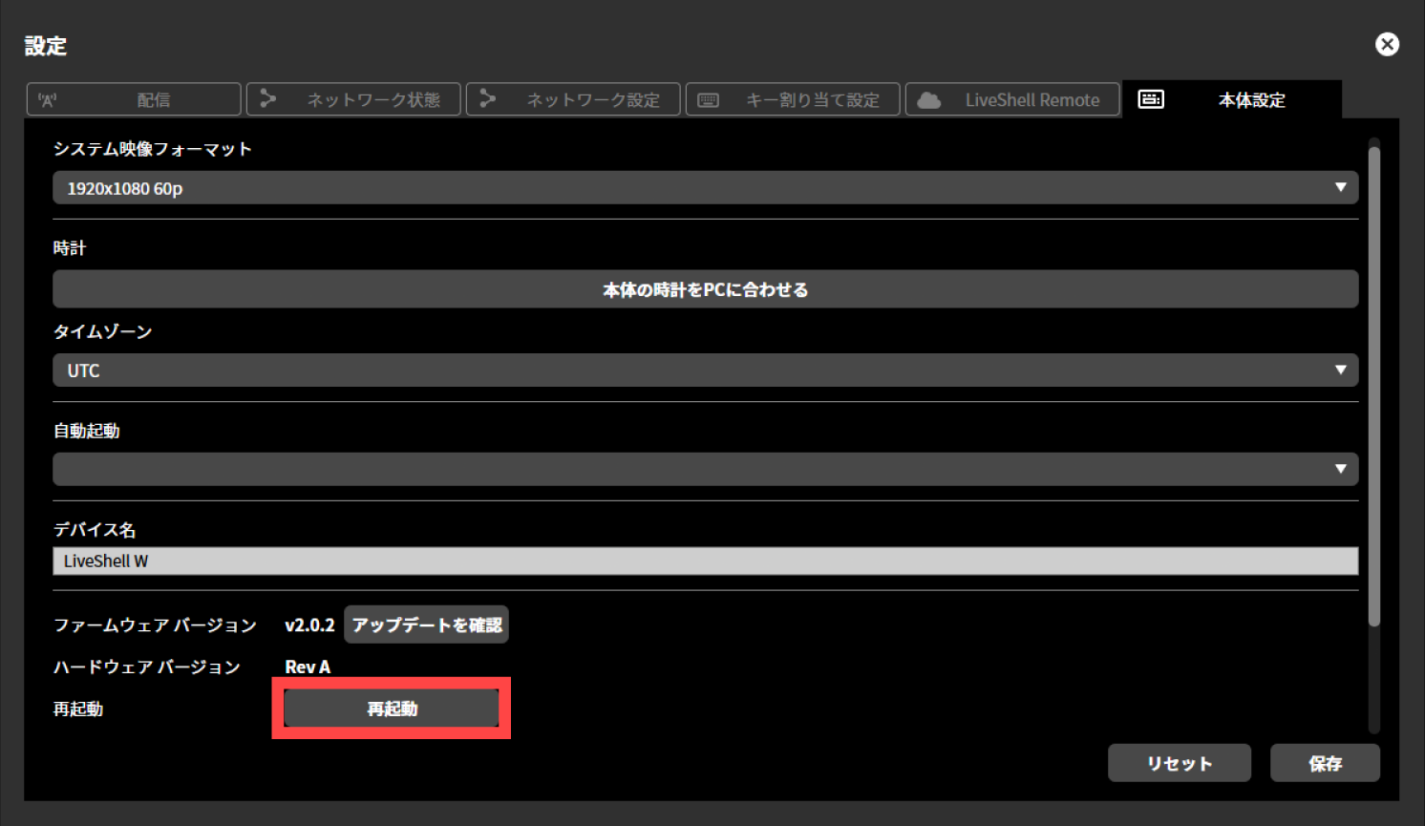This screenshot has height=826, width=1425.
Task: Click 本体の時計をPCに合わせる to sync the clock
Action: (705, 288)
